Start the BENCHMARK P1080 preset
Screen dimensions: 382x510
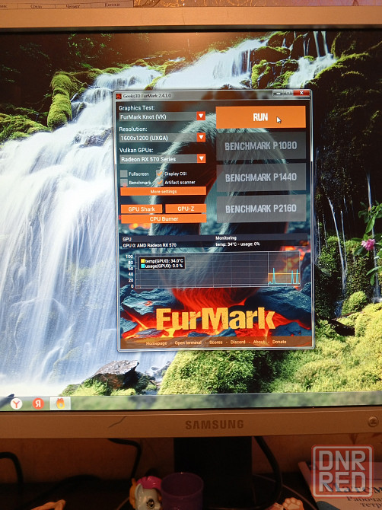pos(261,146)
